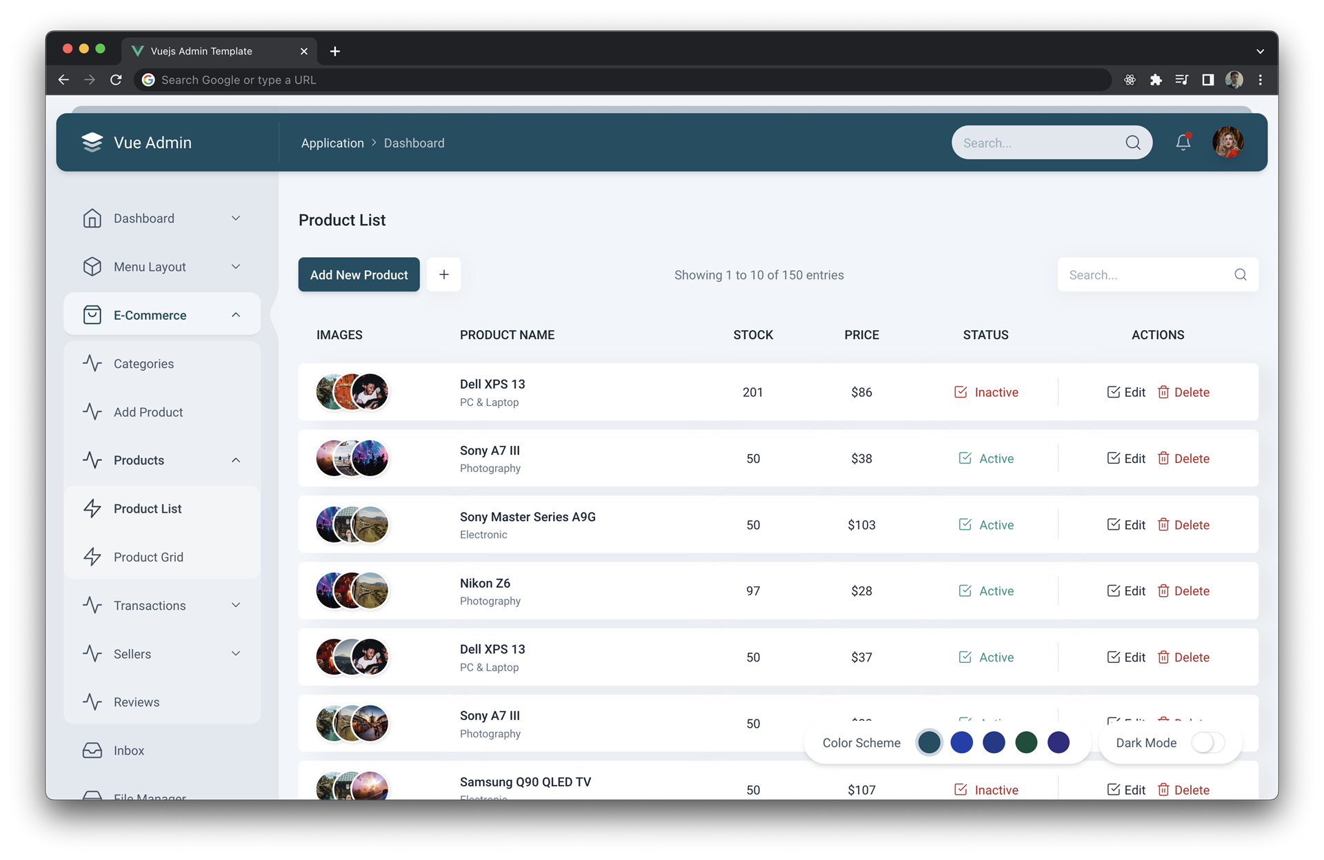The width and height of the screenshot is (1324, 860).
Task: Toggle the Dark Mode switch
Action: (1208, 743)
